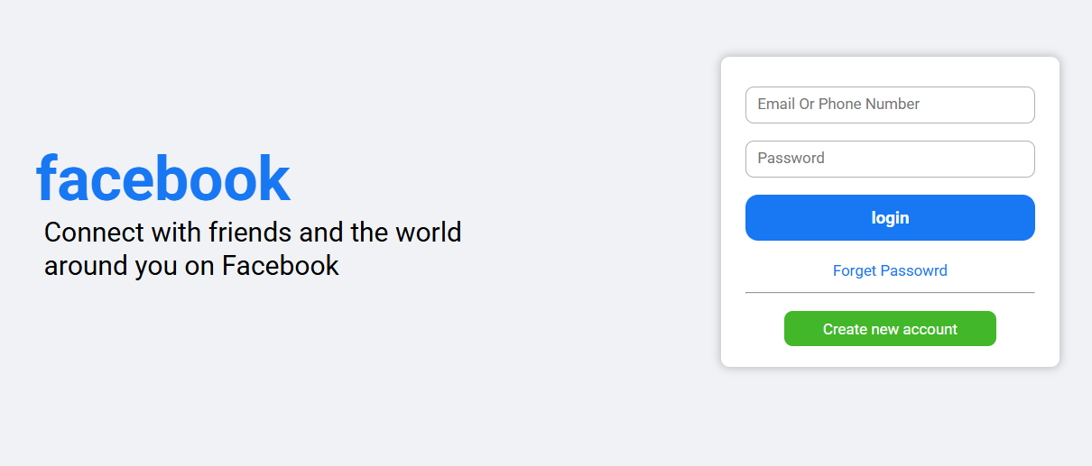The image size is (1092, 466).
Task: Click the word 'login' on the blue button
Action: (x=890, y=218)
